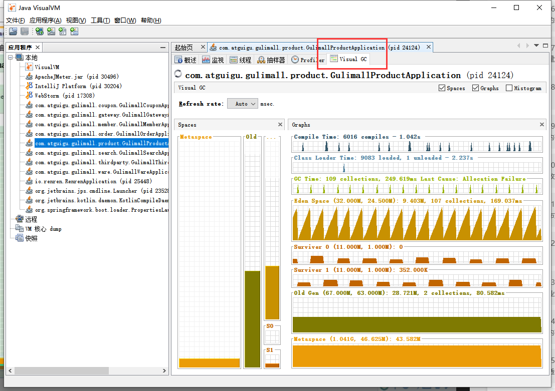
Task: Open the 视图(V) menu
Action: pos(76,21)
